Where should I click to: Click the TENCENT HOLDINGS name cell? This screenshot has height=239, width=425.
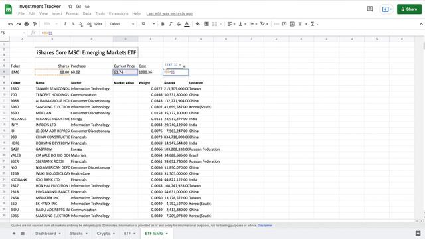(x=52, y=94)
